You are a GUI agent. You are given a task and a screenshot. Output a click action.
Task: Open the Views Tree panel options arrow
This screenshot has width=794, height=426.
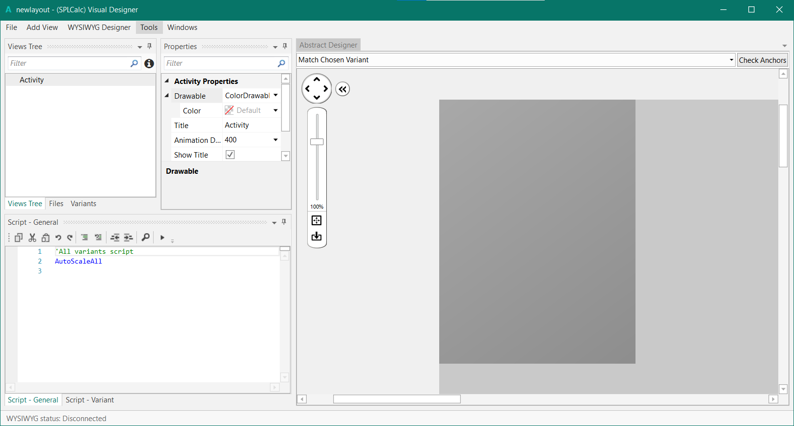pos(140,47)
